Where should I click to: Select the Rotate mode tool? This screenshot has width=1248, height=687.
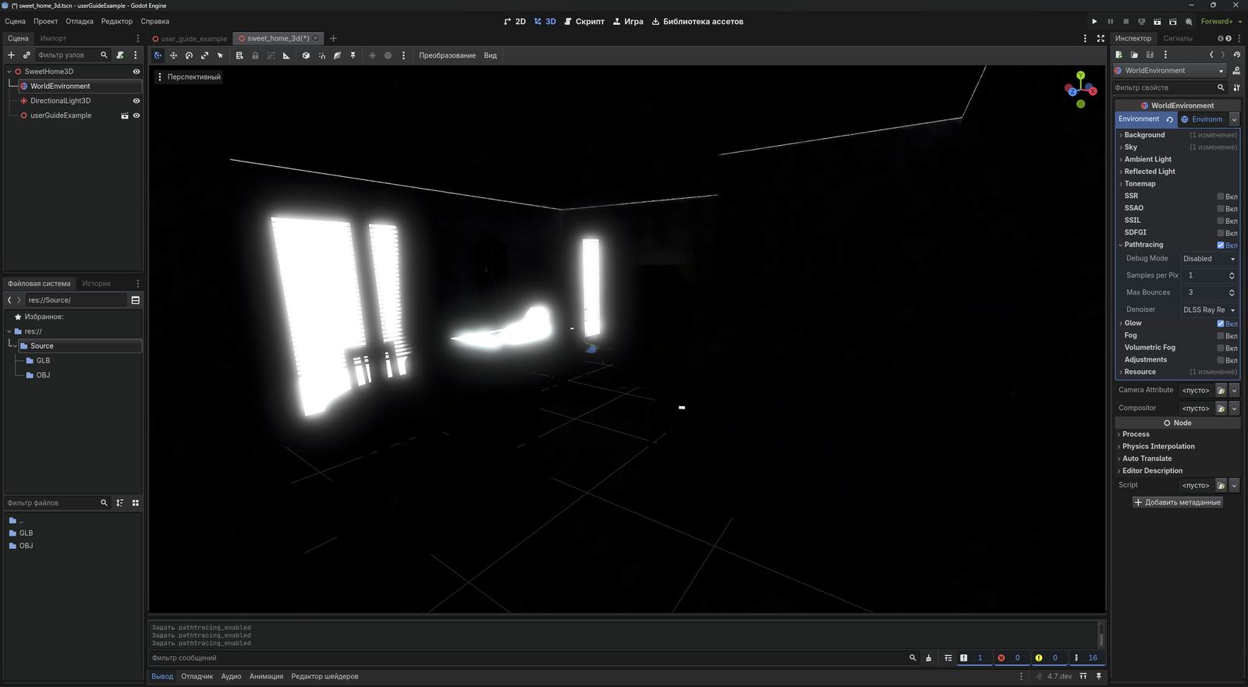click(189, 55)
